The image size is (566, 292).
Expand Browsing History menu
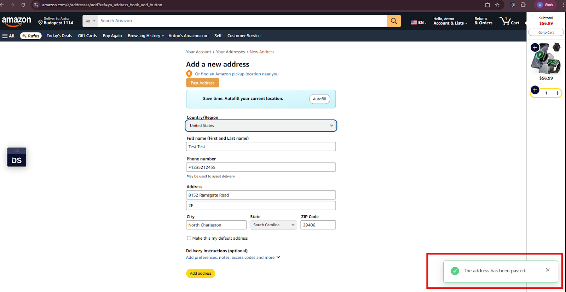click(146, 36)
